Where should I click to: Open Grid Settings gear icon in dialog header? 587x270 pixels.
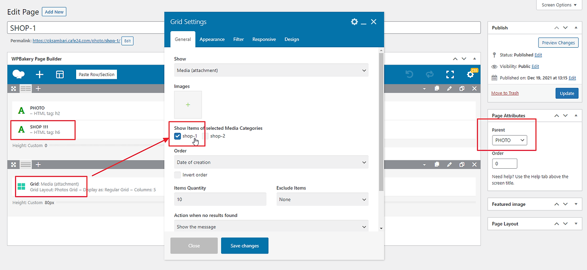354,22
